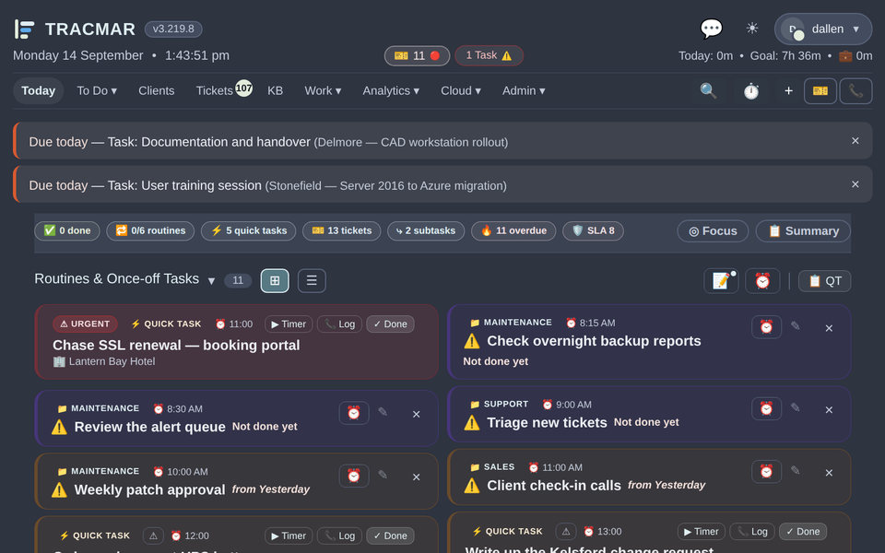885x553 pixels.
Task: Open the Clients tab
Action: pos(157,91)
